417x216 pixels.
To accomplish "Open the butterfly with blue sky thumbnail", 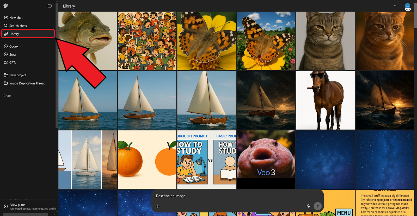I will click(x=266, y=41).
